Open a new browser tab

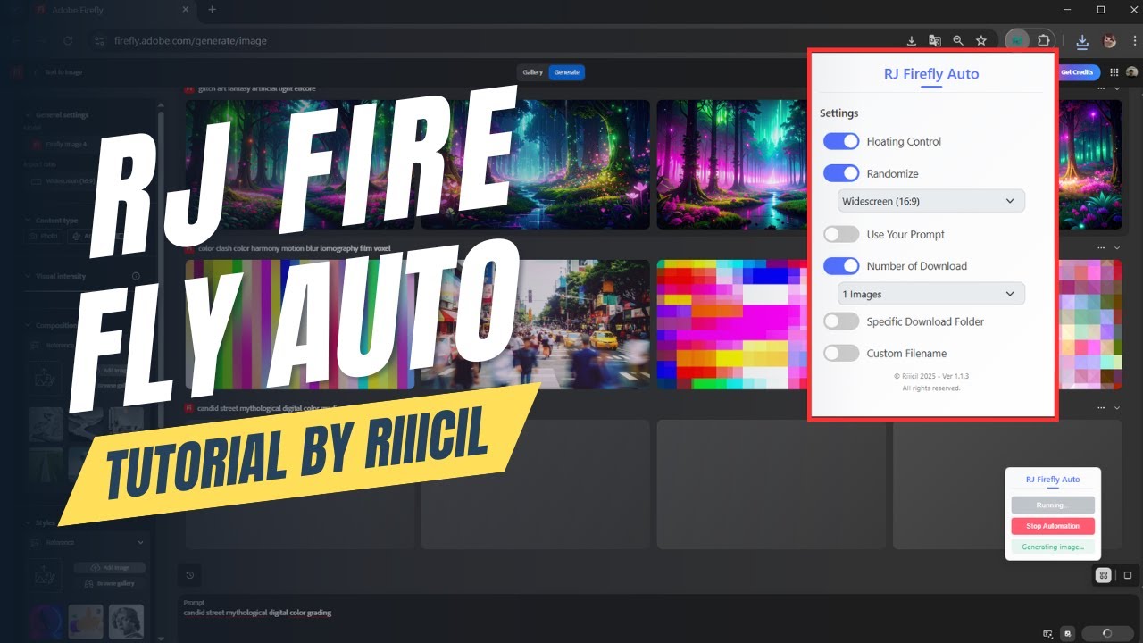pyautogui.click(x=212, y=10)
